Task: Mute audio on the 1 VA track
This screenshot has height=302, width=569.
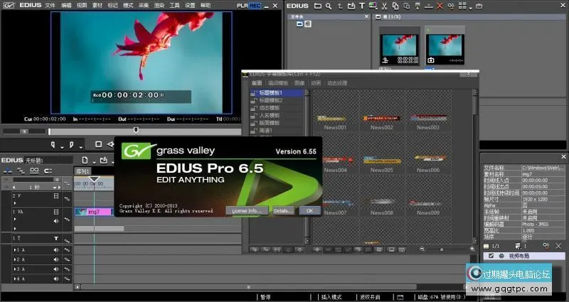Action: click(x=55, y=220)
